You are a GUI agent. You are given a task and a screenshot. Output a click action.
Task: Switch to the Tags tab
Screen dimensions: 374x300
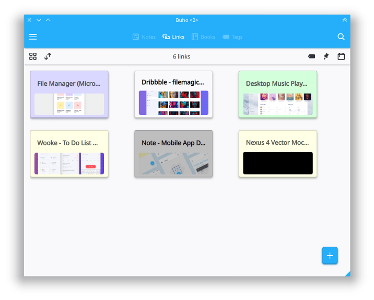click(232, 37)
